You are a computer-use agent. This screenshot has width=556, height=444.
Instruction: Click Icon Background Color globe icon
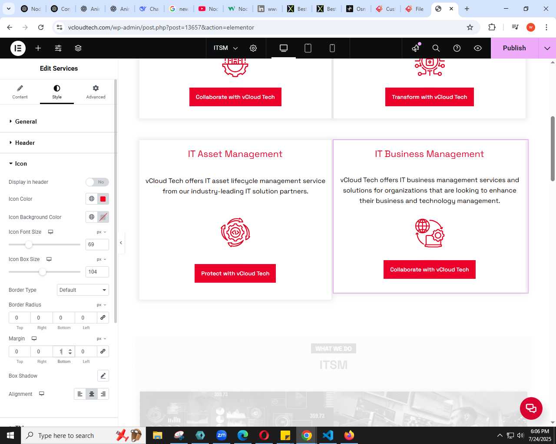[x=92, y=217]
